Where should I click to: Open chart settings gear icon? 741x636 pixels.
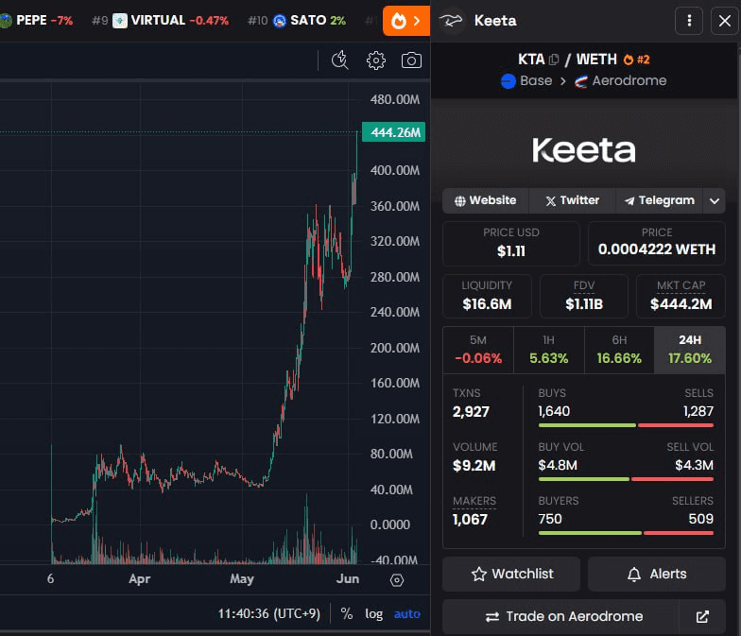[376, 60]
